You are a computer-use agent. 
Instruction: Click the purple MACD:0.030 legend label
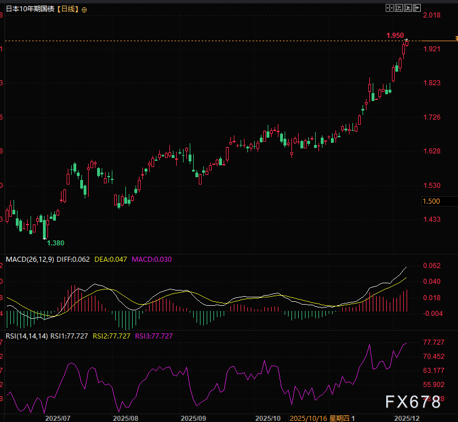tap(151, 260)
